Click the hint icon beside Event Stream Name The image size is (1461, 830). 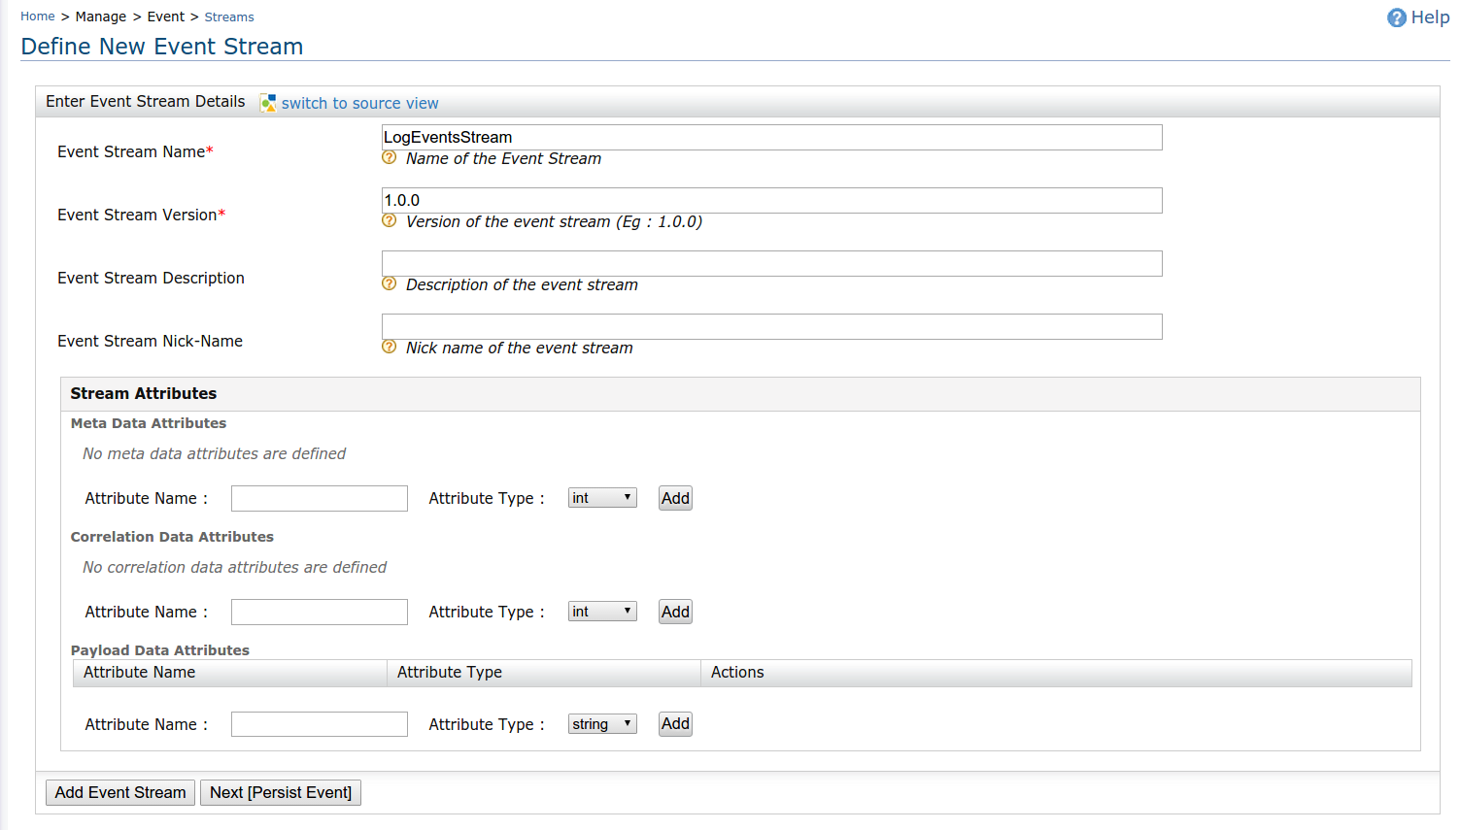point(389,158)
